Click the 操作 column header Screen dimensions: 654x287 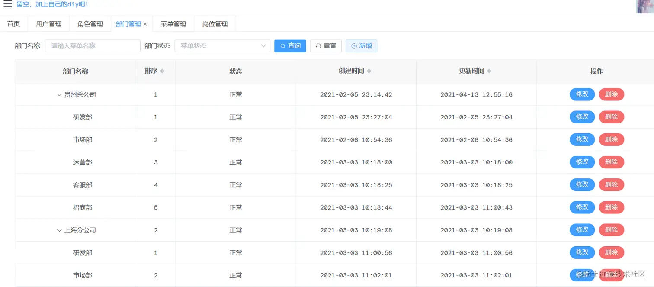pos(596,71)
